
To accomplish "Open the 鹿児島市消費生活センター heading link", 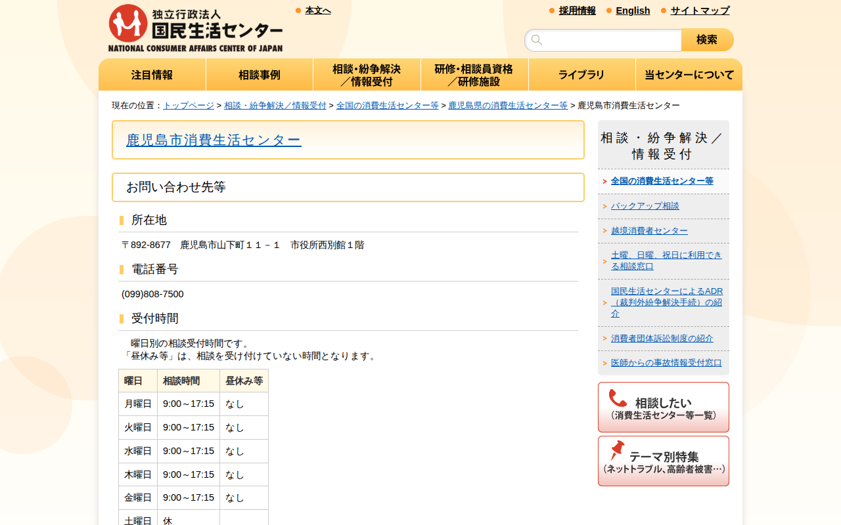I will [x=214, y=140].
